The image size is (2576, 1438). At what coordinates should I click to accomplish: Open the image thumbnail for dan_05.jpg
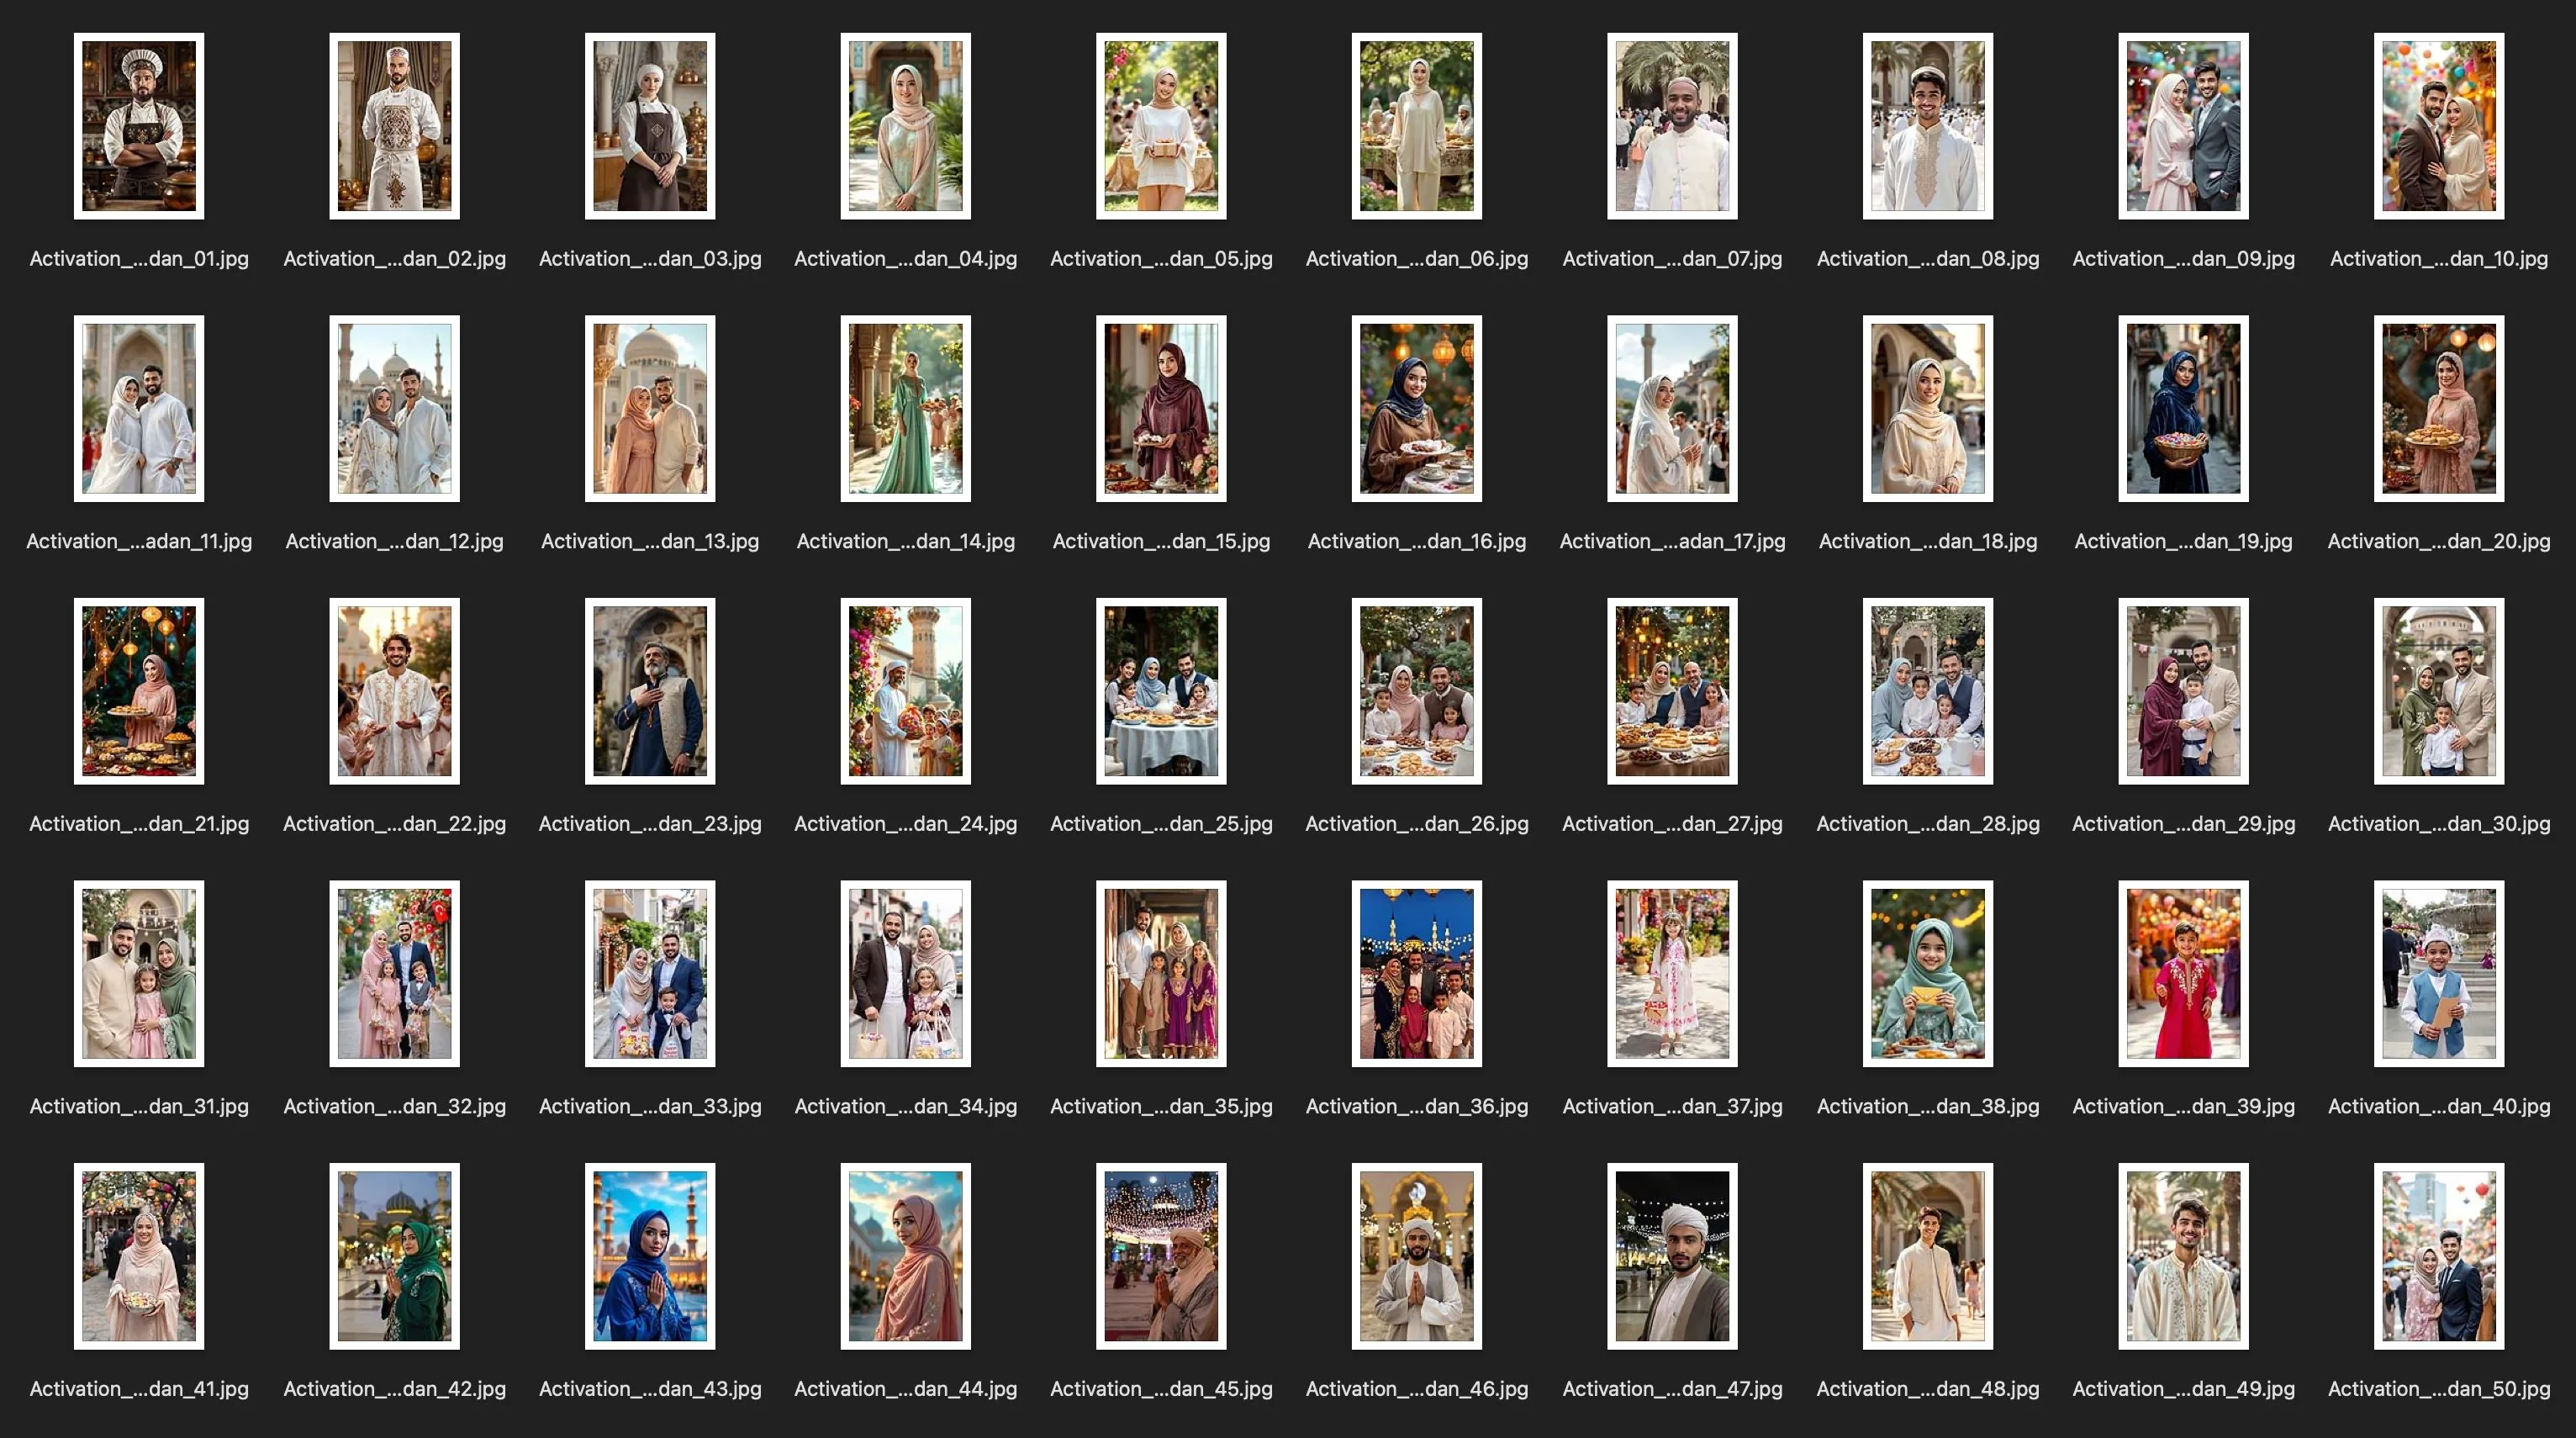click(x=1161, y=126)
